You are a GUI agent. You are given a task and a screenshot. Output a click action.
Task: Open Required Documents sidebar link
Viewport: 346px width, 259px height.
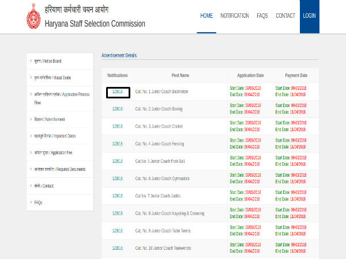[x=60, y=169]
